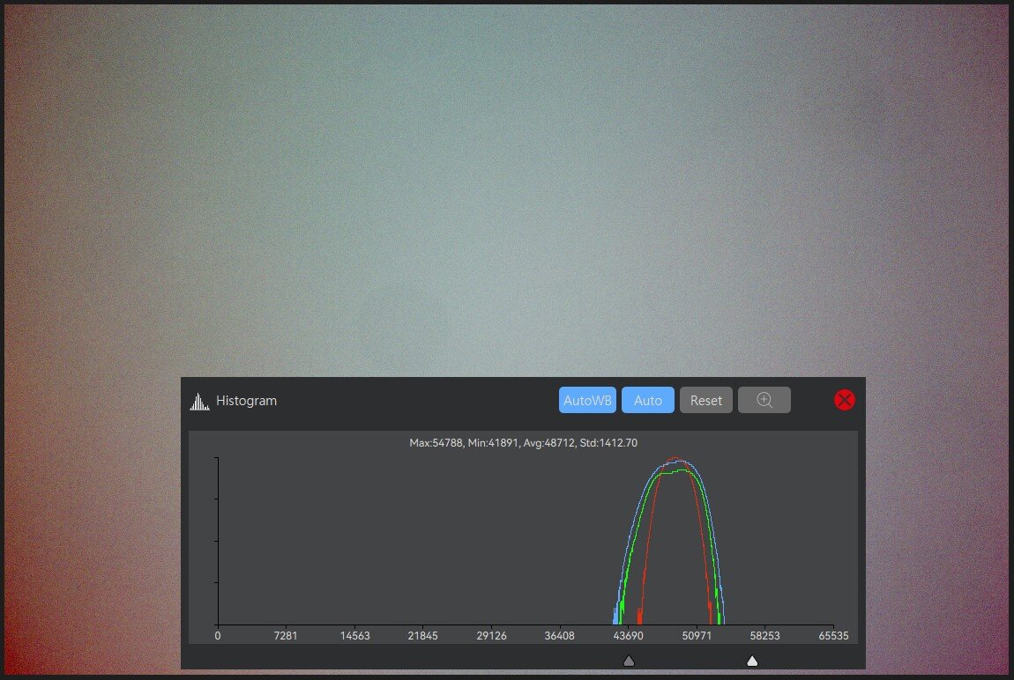Click axis label 29126
1014x680 pixels.
click(491, 635)
